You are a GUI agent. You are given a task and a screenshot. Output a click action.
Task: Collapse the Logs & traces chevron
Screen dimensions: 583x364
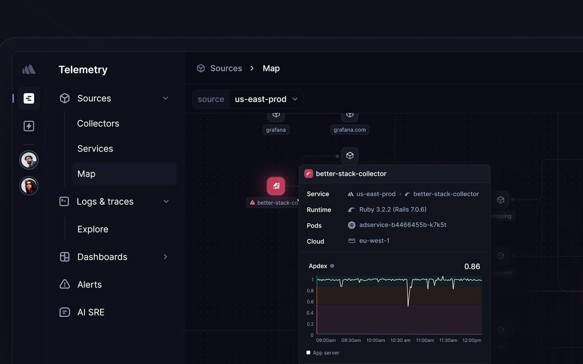point(166,201)
